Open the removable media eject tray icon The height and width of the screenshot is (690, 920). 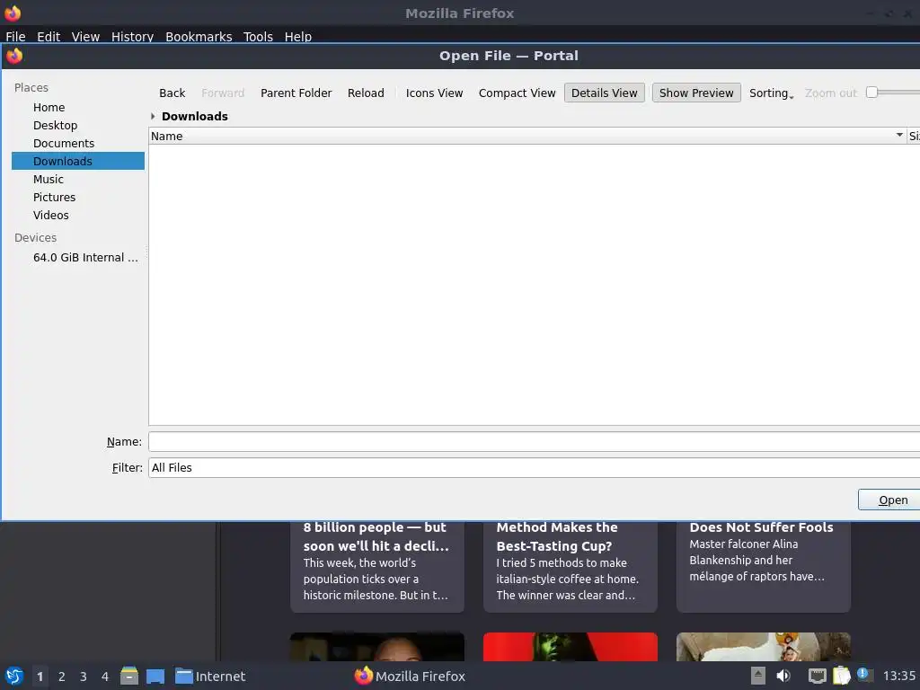tap(758, 676)
